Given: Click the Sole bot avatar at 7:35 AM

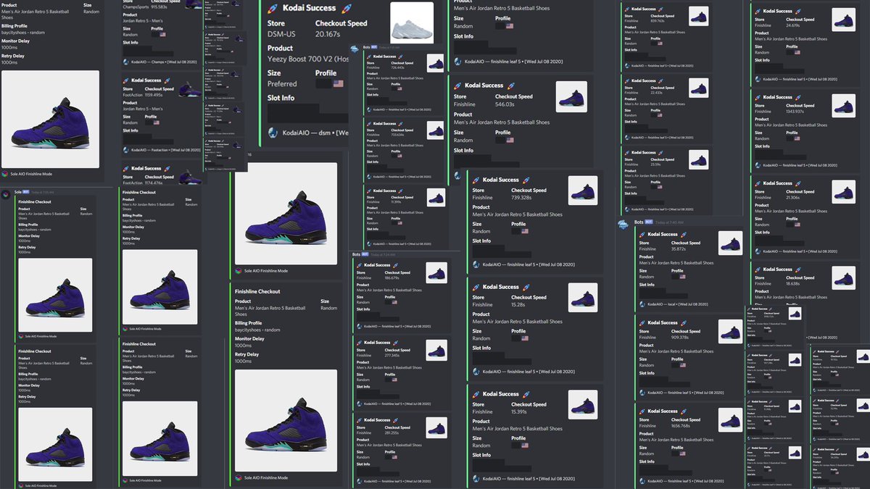Looking at the screenshot, I should (x=6, y=193).
